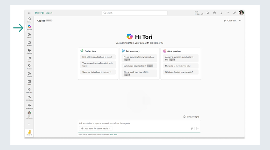Click the Ask a question card heading
Viewport: 270px width, 150px height.
pos(174,51)
